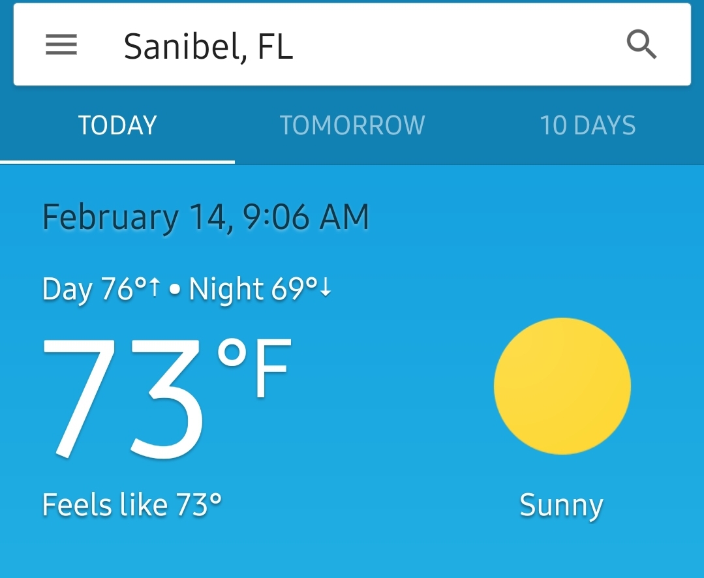Open the hamburger navigation menu
Viewport: 704px width, 578px height.
tap(61, 45)
